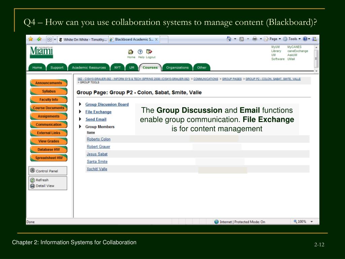Open the Software link
Screen dimensions: 345x259
point(278,59)
